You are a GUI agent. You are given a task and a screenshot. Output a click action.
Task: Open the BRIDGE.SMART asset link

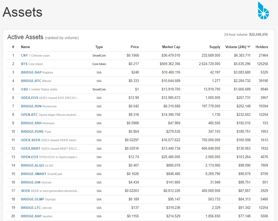tap(33, 174)
